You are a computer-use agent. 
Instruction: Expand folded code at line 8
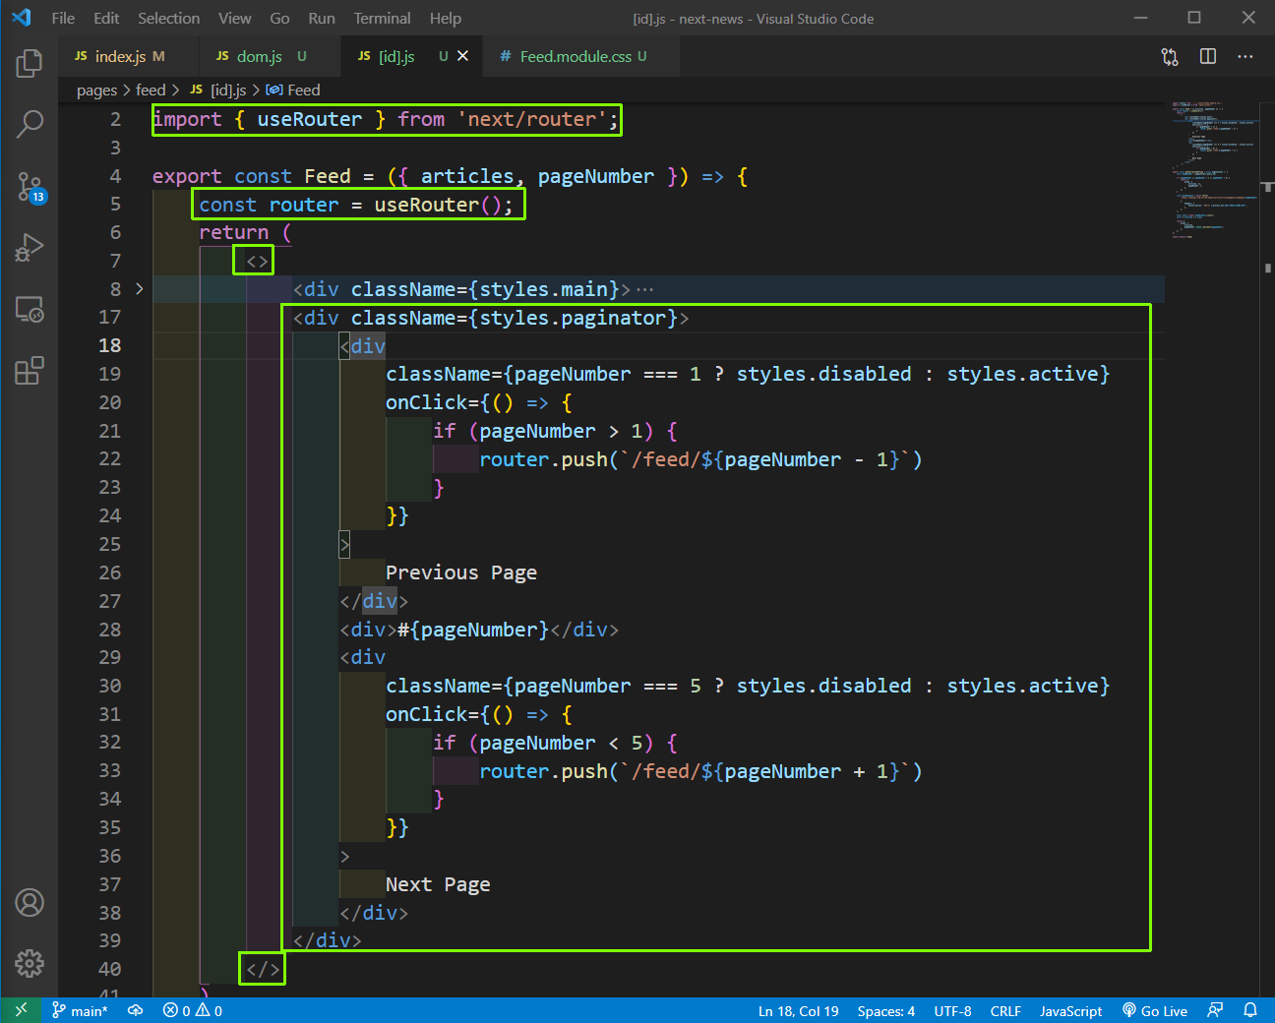[x=140, y=289]
